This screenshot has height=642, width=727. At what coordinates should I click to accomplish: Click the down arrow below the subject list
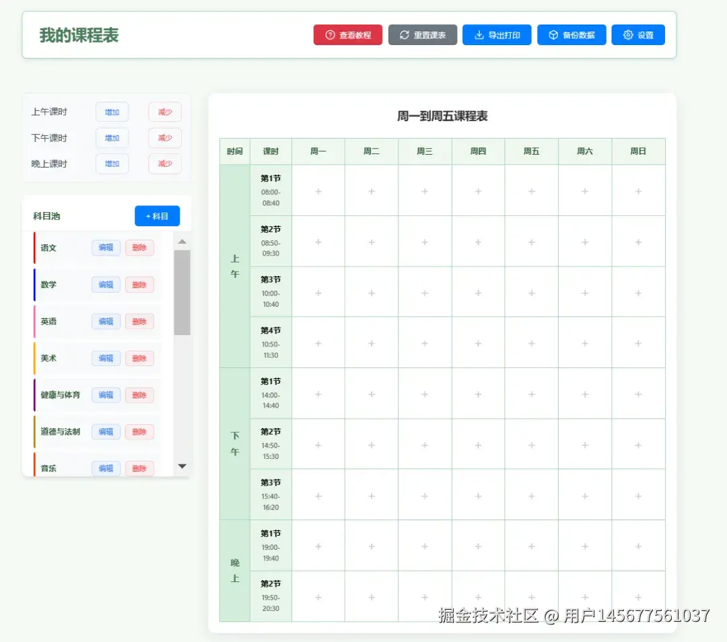coord(182,466)
